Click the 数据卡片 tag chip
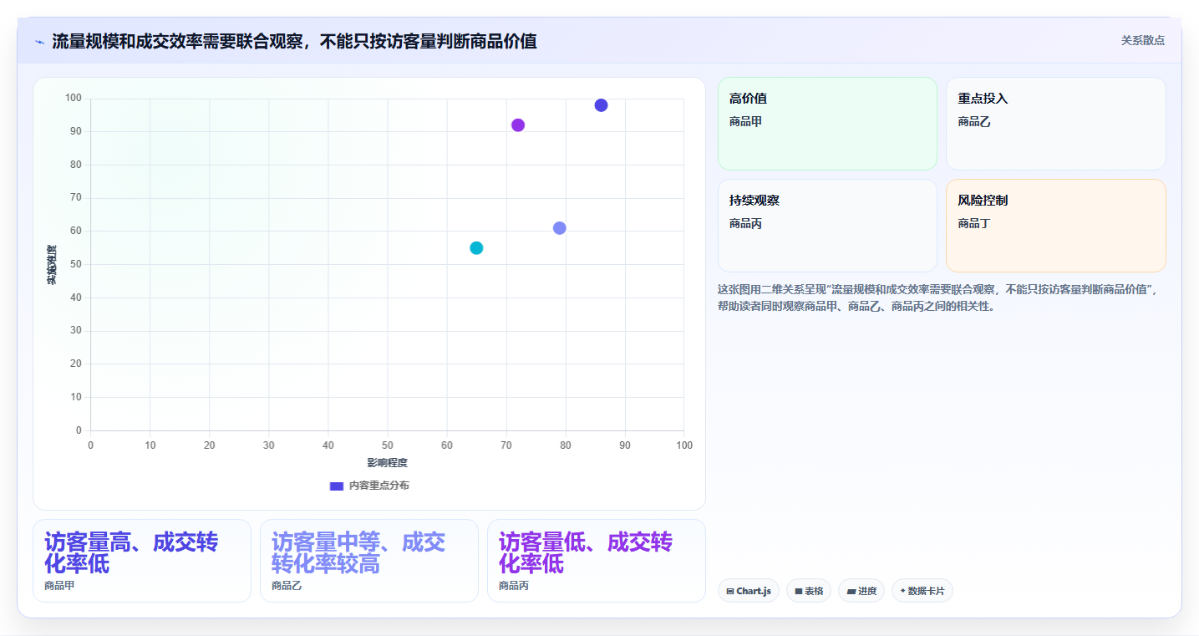The width and height of the screenshot is (1199, 636). pyautogui.click(x=922, y=591)
